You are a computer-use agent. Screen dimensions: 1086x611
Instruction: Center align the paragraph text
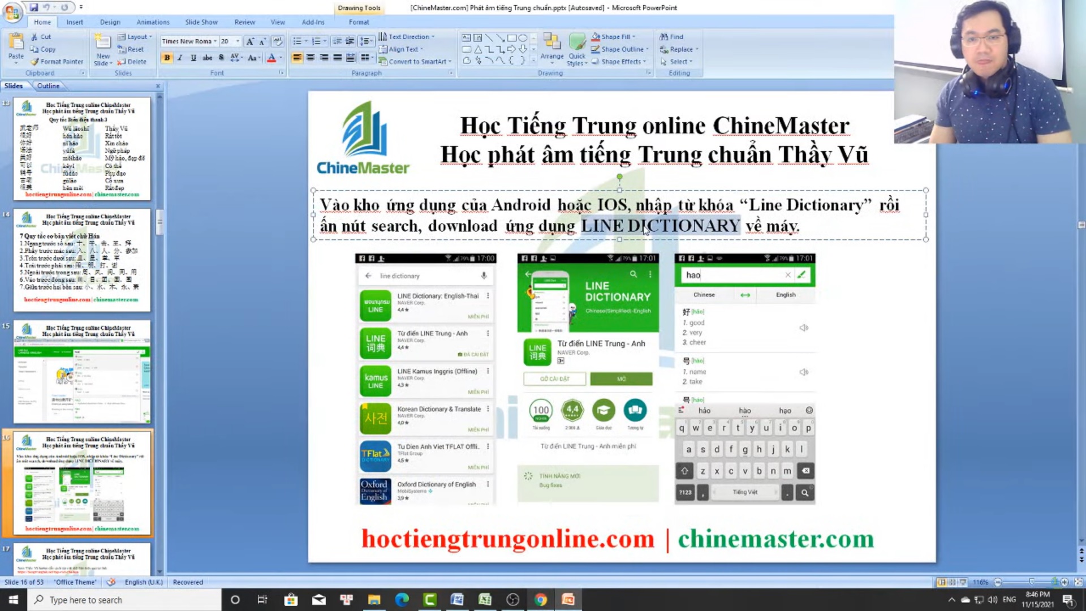tap(309, 57)
